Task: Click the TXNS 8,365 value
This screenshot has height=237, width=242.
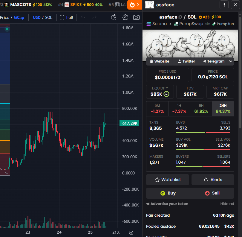Action: [x=155, y=128]
